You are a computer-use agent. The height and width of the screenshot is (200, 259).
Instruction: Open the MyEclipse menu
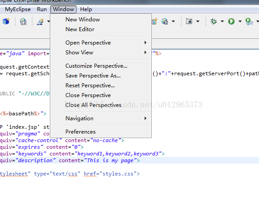click(x=18, y=9)
